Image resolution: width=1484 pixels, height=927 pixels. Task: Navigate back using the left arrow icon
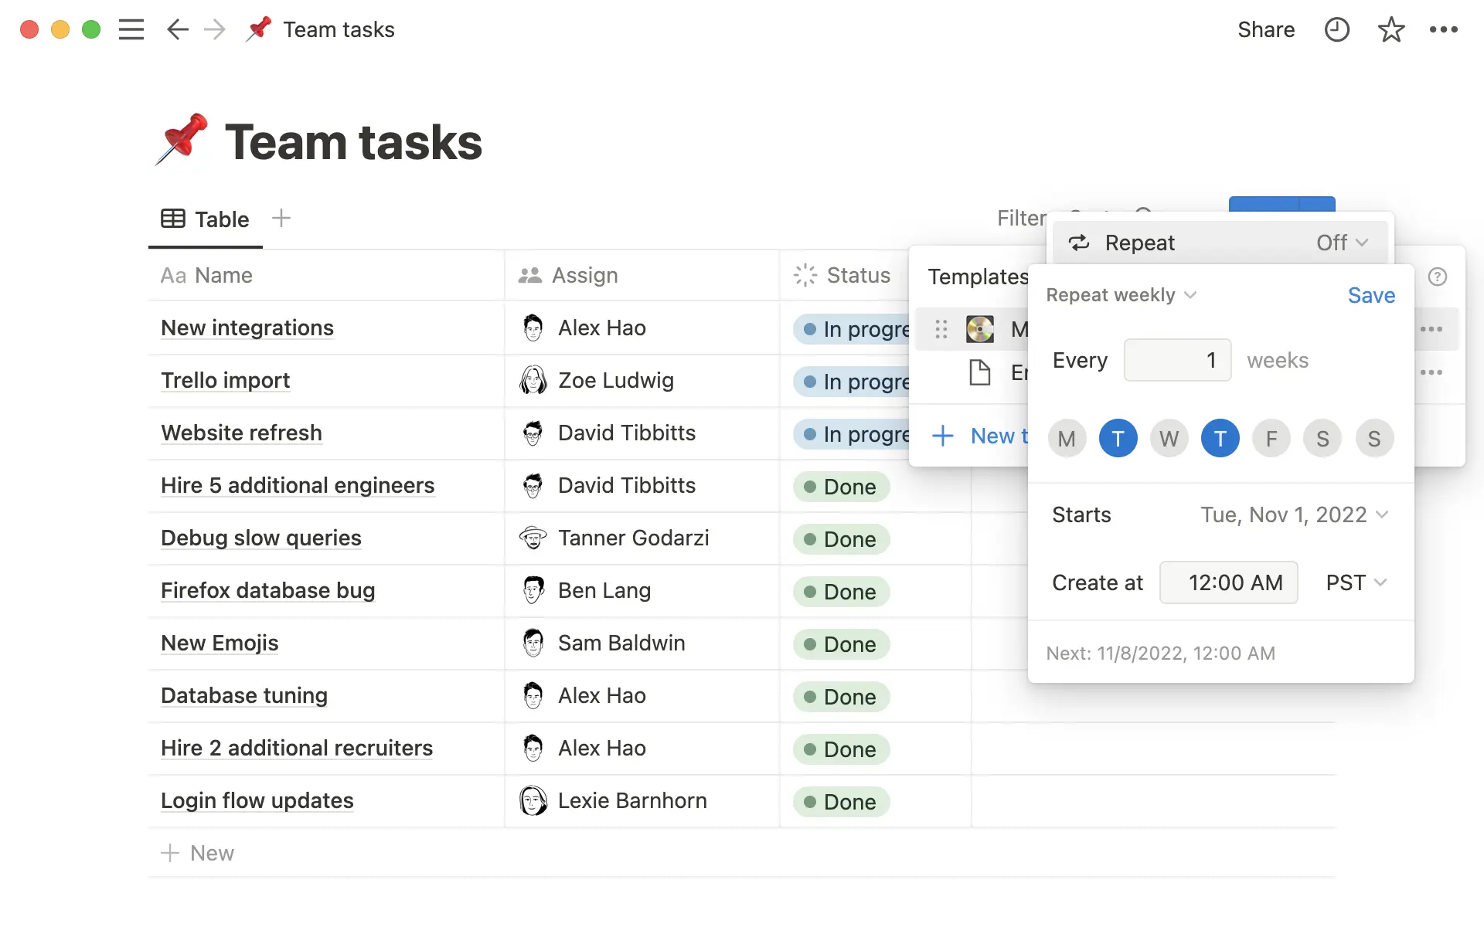click(177, 29)
